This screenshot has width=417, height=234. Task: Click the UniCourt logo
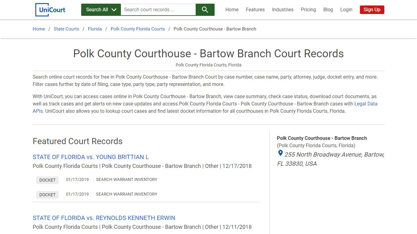click(50, 10)
